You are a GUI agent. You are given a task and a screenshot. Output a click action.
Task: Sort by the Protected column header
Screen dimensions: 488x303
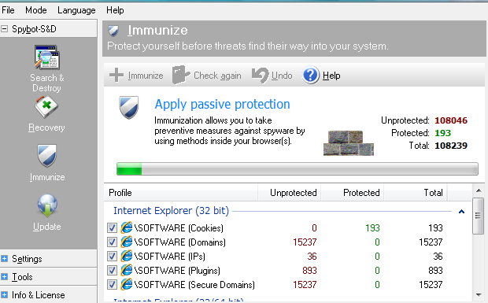pyautogui.click(x=353, y=193)
